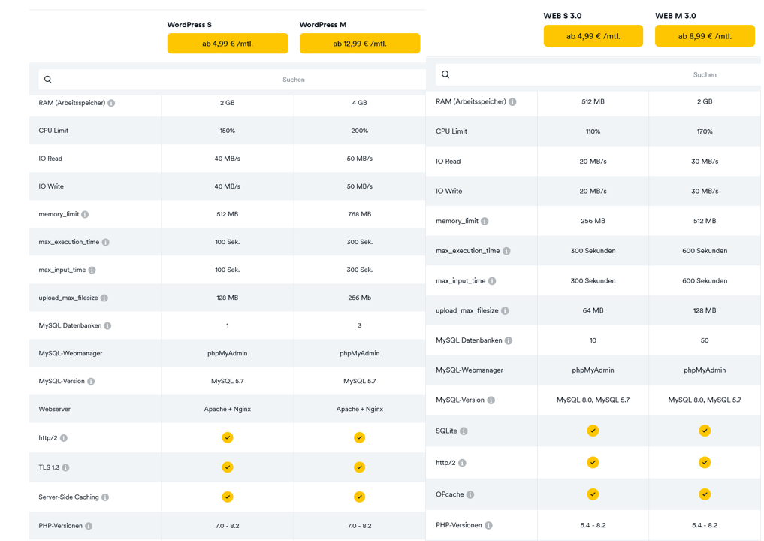Viewport: 764px width, 541px height.
Task: Open Server-Side Caching info icon
Action: tap(105, 497)
